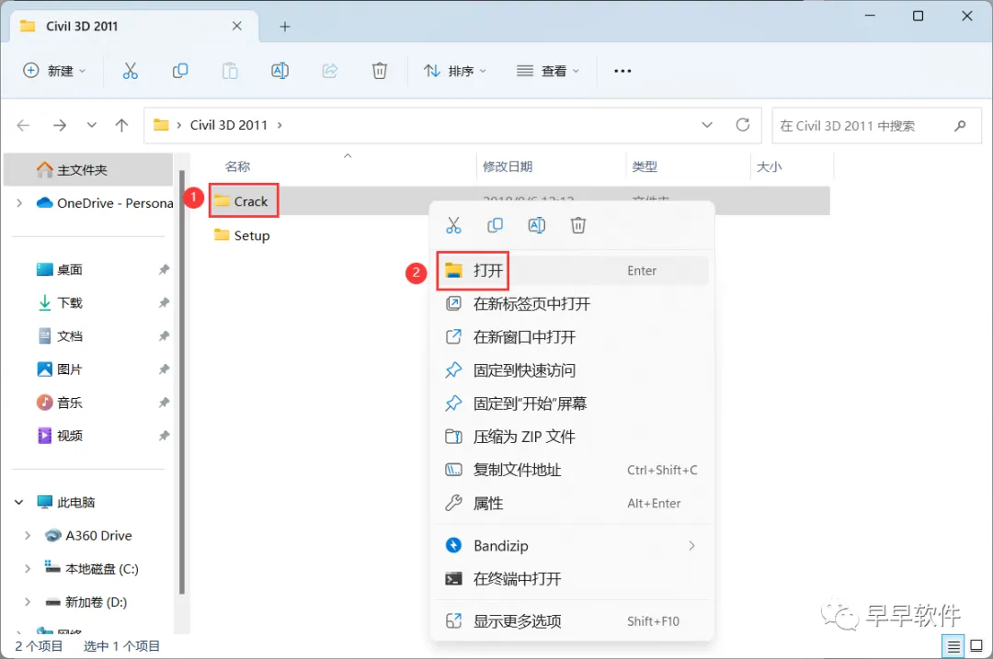The image size is (993, 659).
Task: Open the 排序 sort dropdown
Action: coord(455,71)
